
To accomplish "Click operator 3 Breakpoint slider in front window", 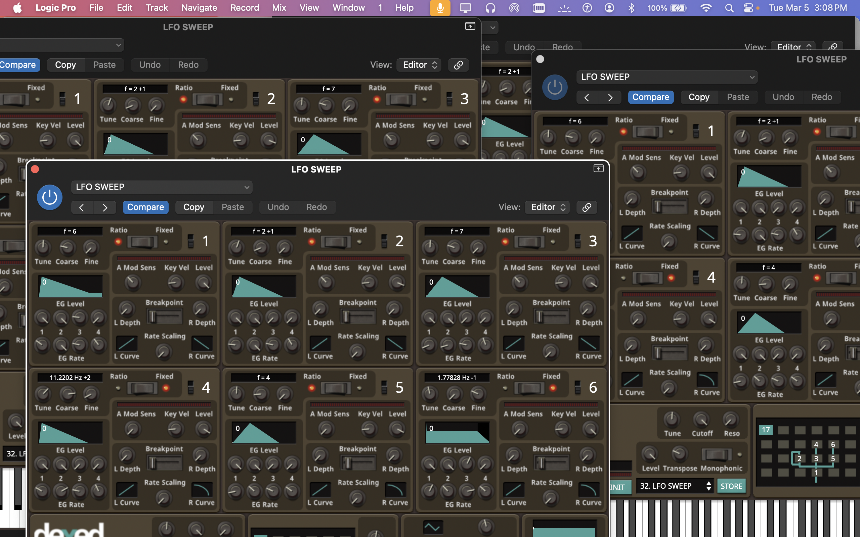I will tap(552, 317).
